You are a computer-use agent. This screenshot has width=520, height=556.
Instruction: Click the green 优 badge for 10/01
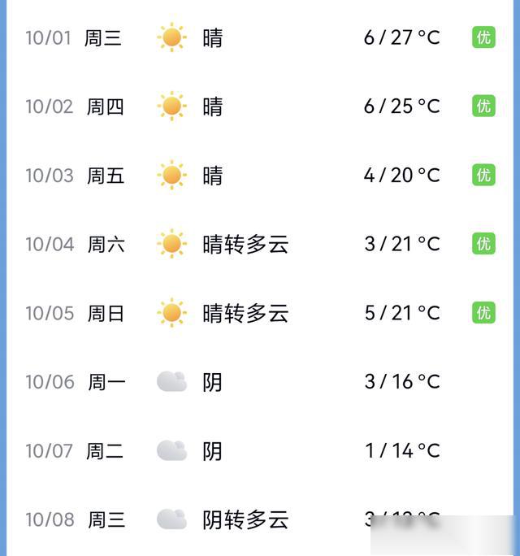point(483,37)
